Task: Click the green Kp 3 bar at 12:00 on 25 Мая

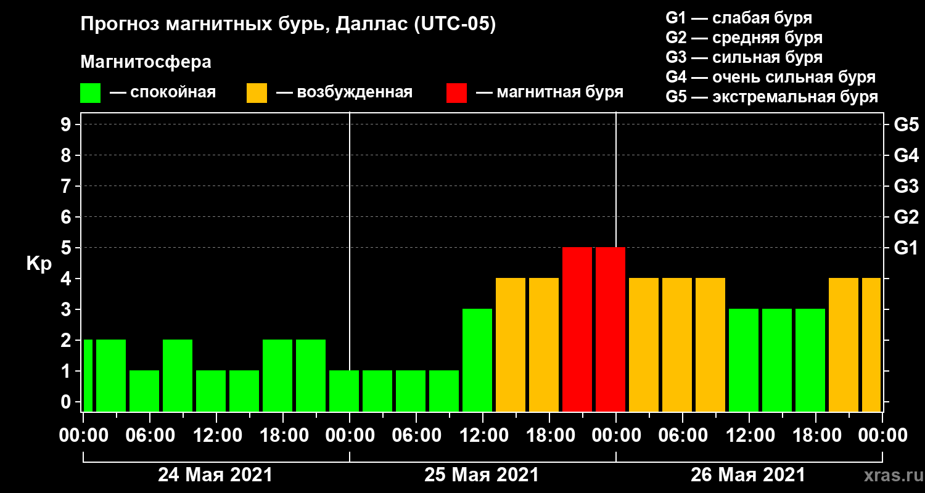Action: (x=477, y=360)
